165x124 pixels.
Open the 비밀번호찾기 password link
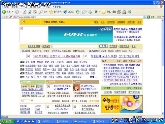[120, 92]
